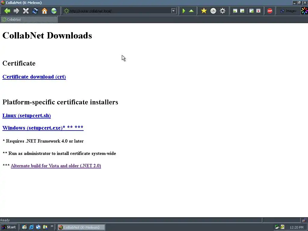Expand quick launch overflow chevron
This screenshot has height=231, width=308.
click(52, 226)
